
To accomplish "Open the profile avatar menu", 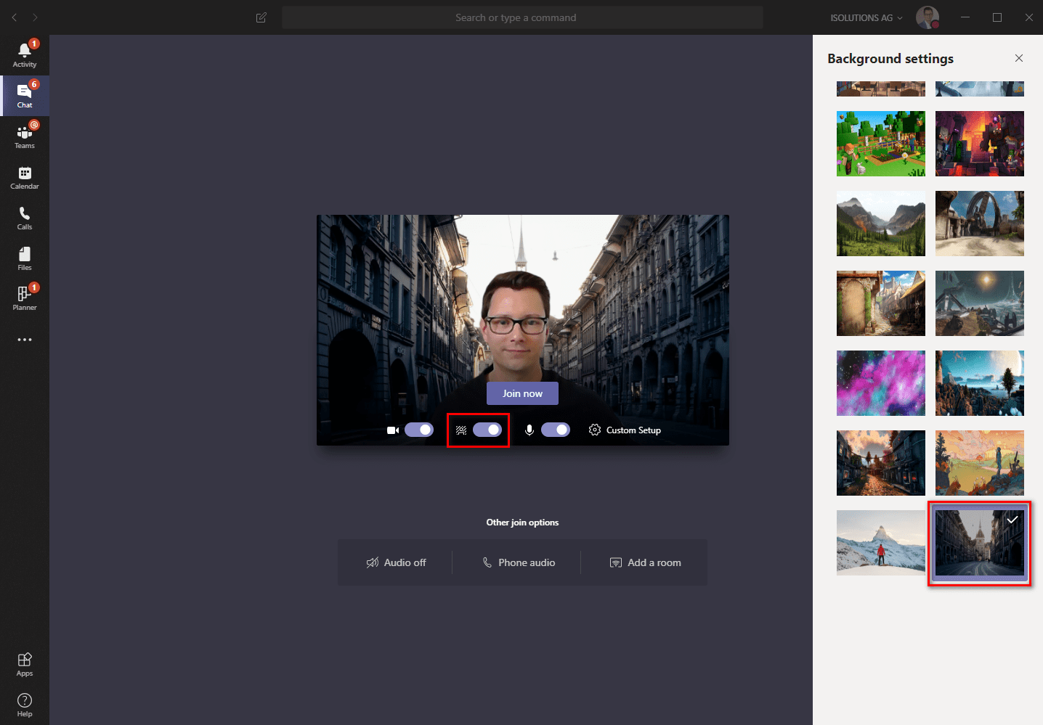I will point(928,17).
